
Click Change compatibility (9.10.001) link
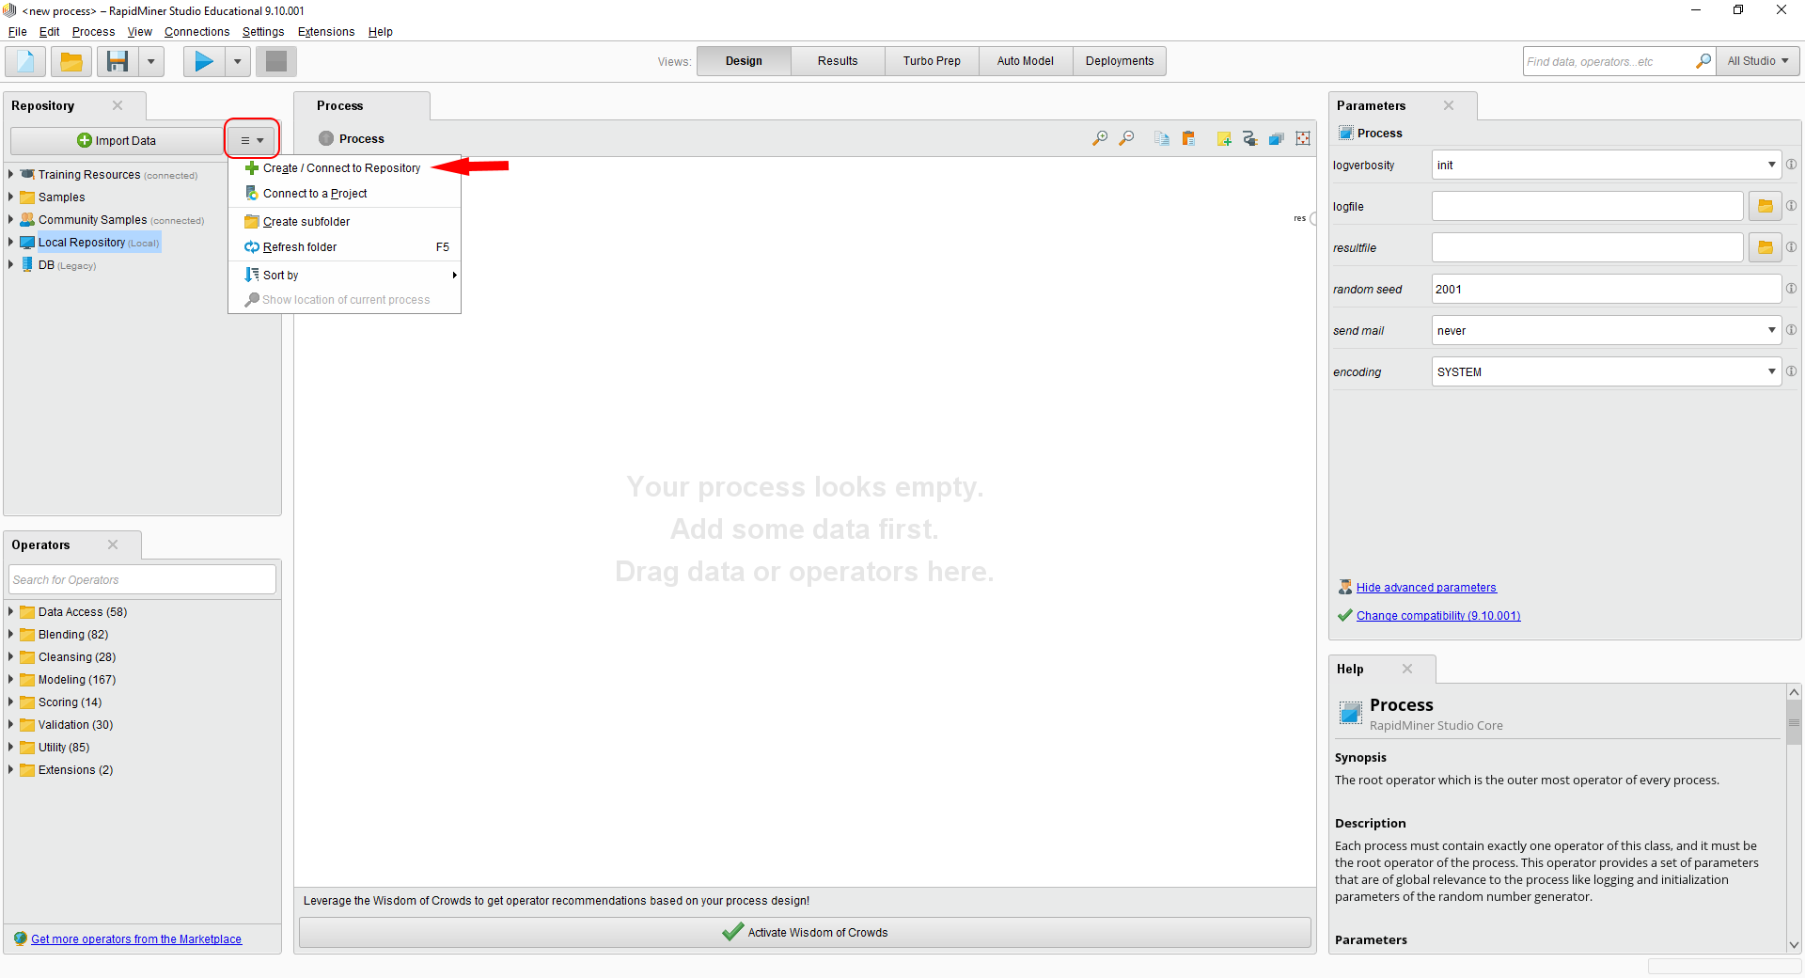point(1438,616)
